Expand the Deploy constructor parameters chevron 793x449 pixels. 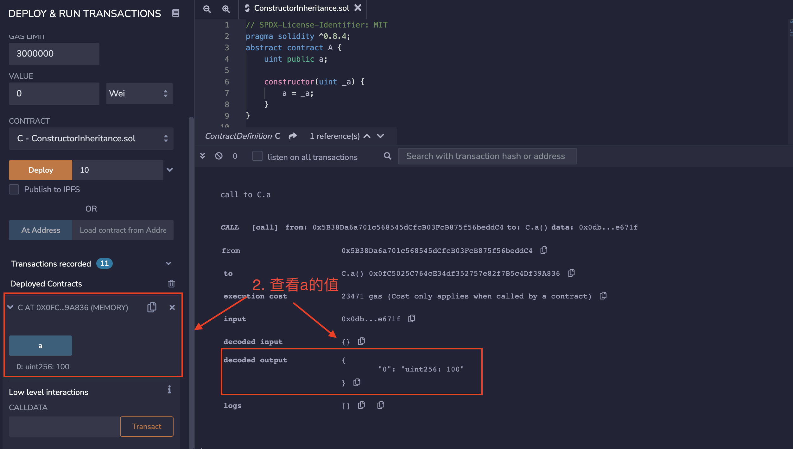pos(170,170)
